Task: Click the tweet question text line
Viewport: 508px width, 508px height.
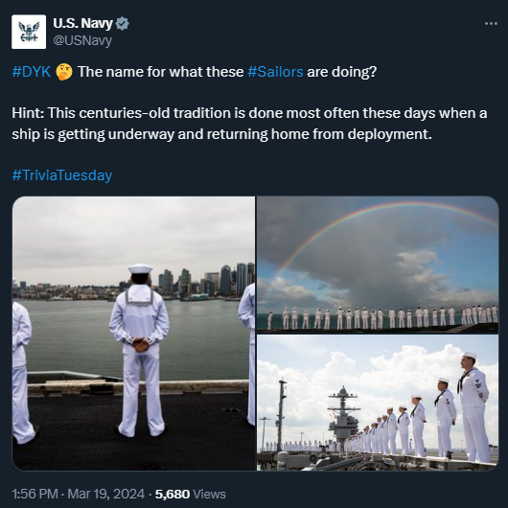Action: click(x=195, y=72)
